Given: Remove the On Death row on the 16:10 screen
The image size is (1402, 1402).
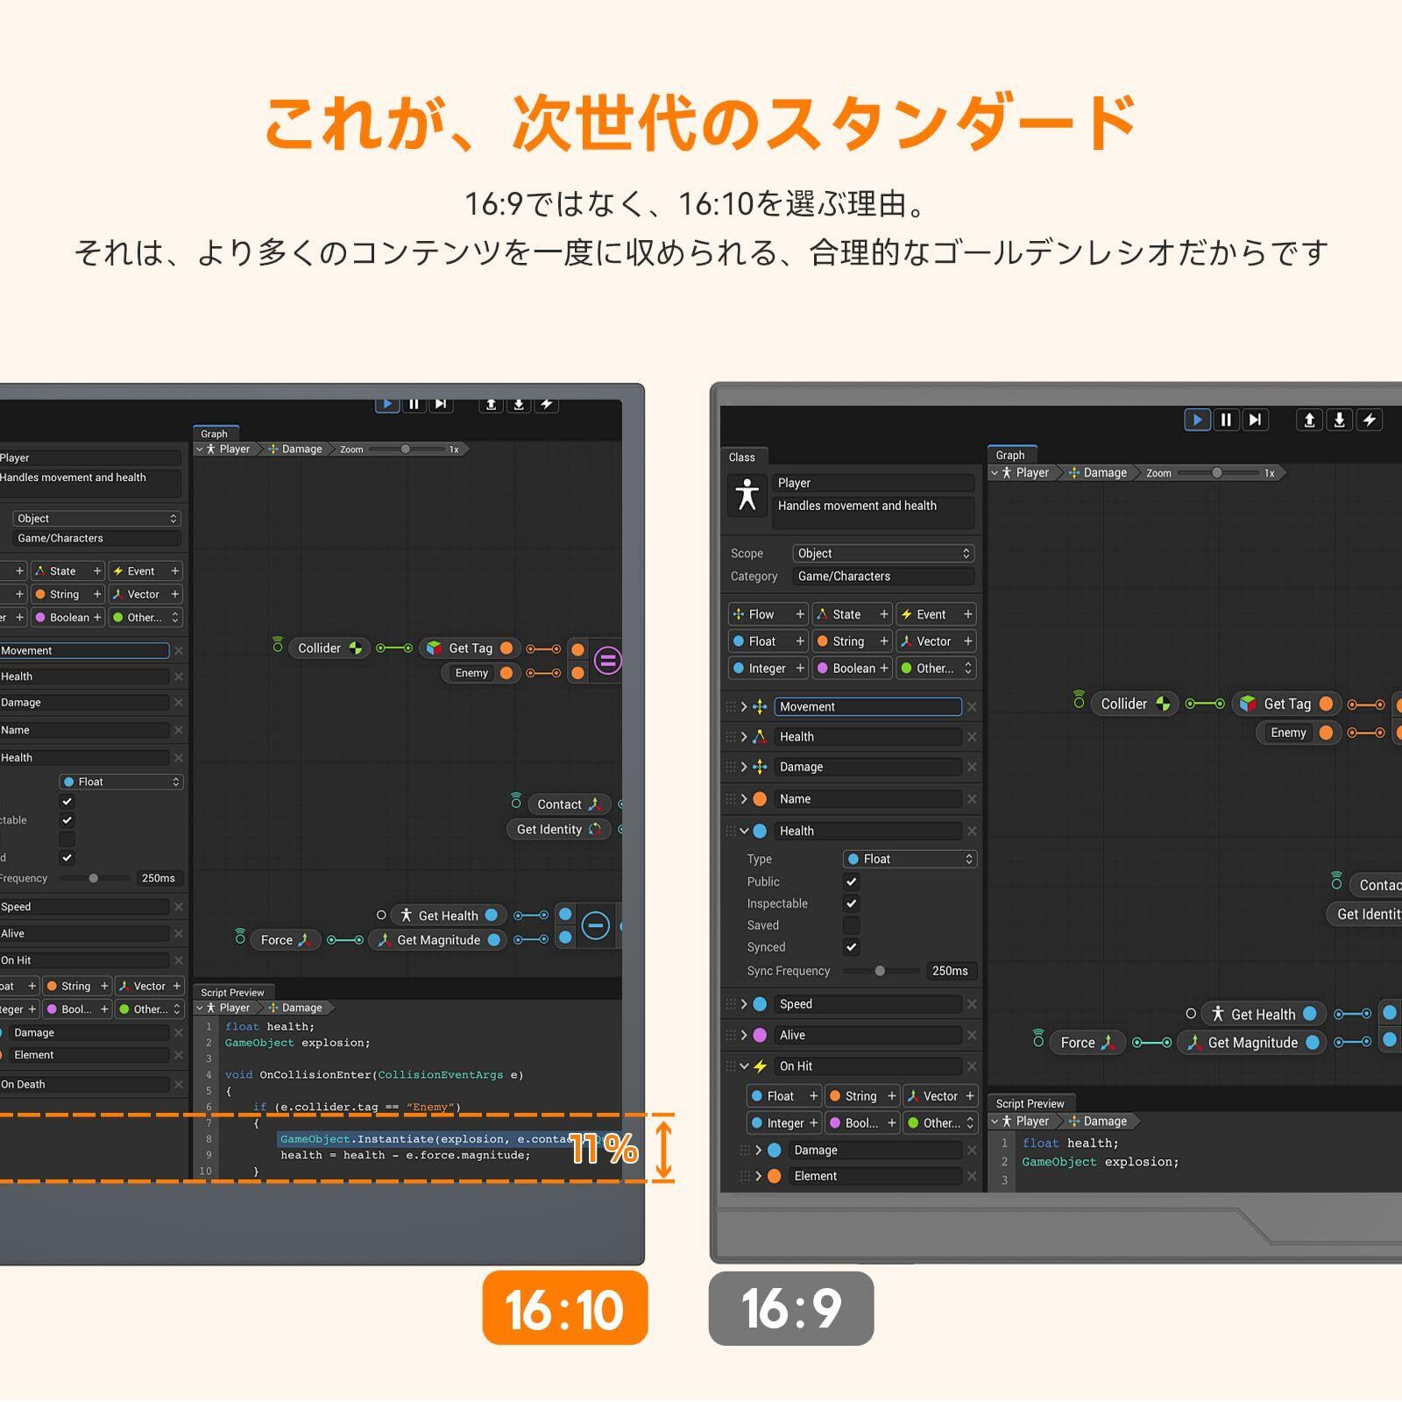Looking at the screenshot, I should [x=179, y=1085].
